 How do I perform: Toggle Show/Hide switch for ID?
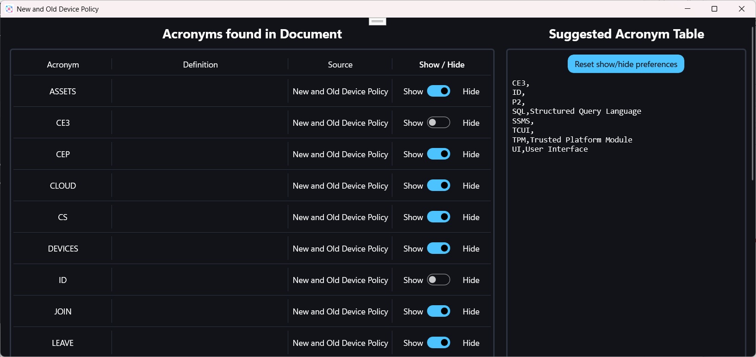(439, 280)
